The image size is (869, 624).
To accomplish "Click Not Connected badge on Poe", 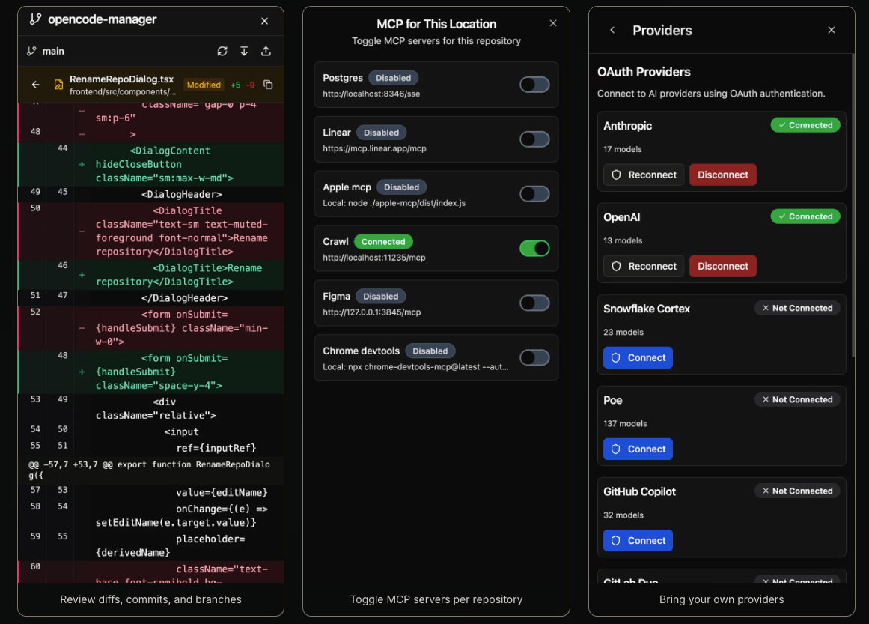I will 797,400.
